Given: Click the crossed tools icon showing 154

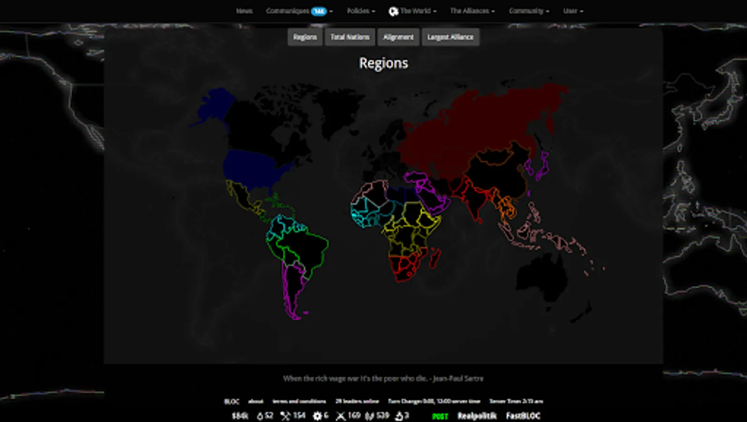Looking at the screenshot, I should tap(285, 416).
